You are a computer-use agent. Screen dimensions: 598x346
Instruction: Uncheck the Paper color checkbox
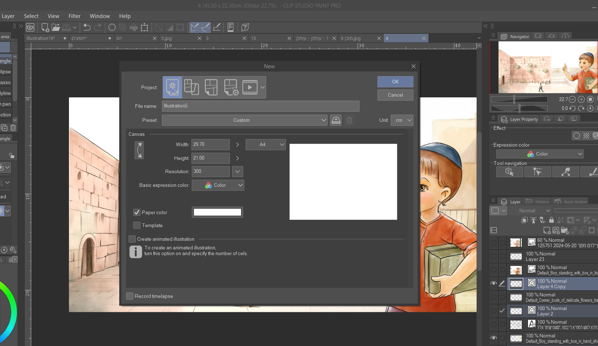coord(137,212)
